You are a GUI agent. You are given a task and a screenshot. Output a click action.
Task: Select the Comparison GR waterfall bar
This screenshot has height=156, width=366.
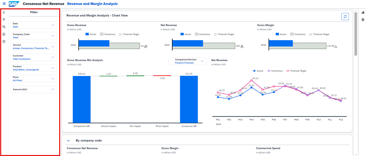click(82, 99)
